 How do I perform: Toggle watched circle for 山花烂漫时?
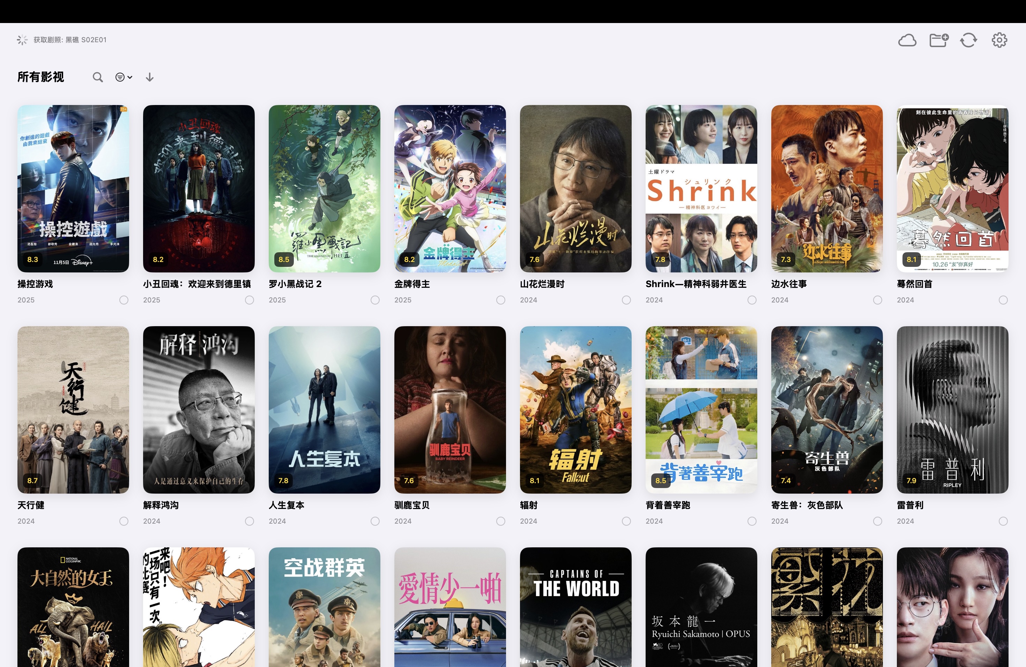tap(626, 300)
